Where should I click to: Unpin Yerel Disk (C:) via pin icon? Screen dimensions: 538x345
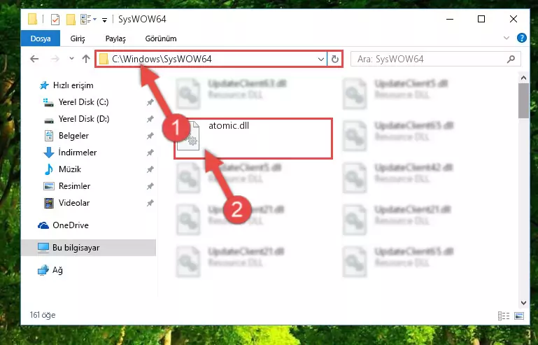point(150,102)
